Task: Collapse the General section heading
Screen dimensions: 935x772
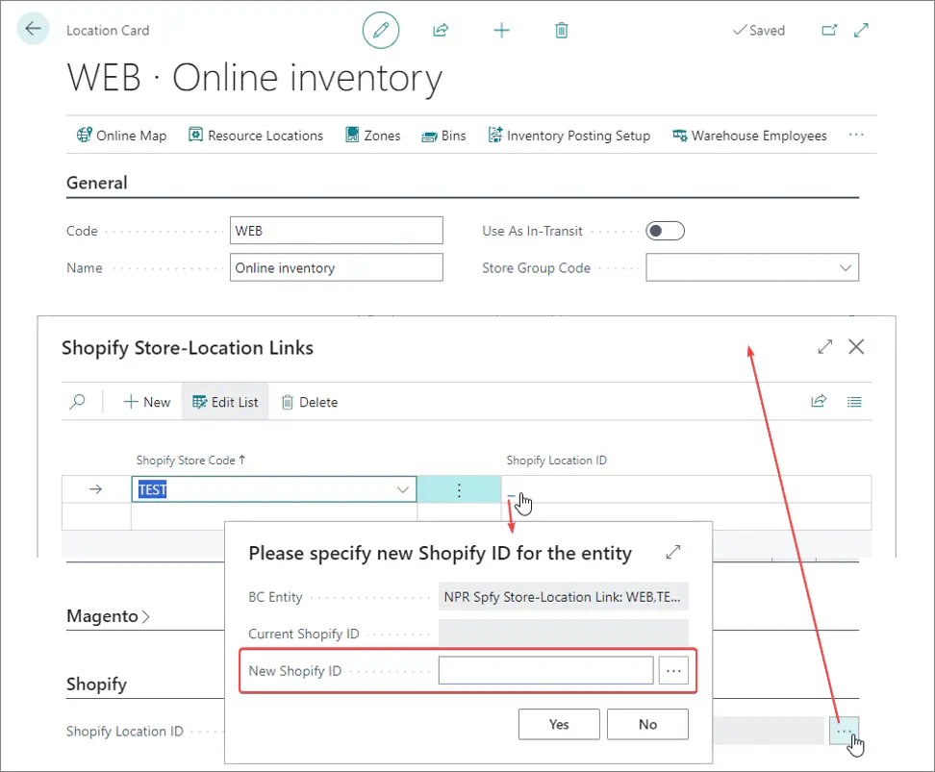Action: pyautogui.click(x=96, y=183)
